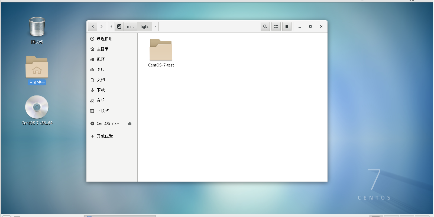Click the house icon beside 主目录
Image resolution: width=434 pixels, height=217 pixels.
point(92,49)
